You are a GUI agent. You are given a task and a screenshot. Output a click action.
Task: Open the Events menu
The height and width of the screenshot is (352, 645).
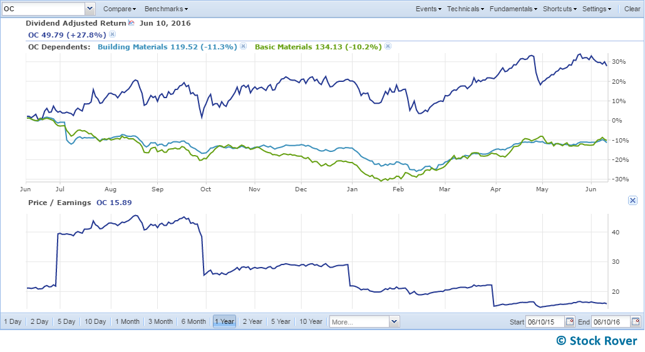[428, 9]
